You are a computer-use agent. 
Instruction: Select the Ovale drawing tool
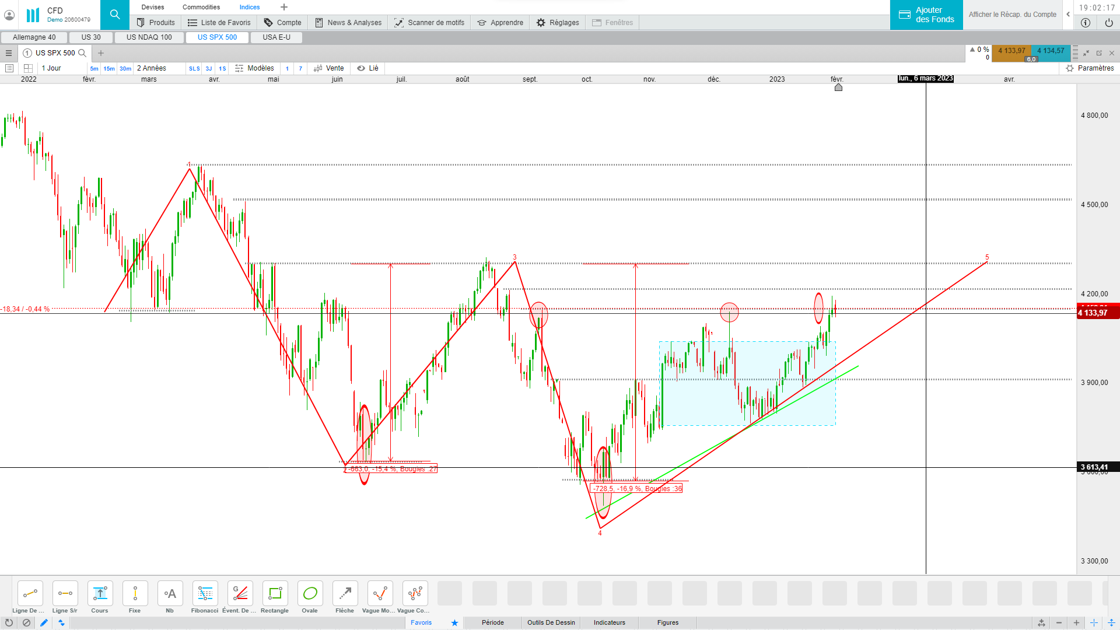310,594
